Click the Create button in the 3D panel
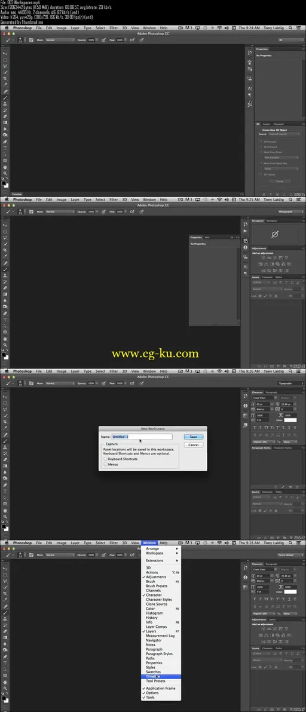Screen dimensions: 306x712 point(280,181)
